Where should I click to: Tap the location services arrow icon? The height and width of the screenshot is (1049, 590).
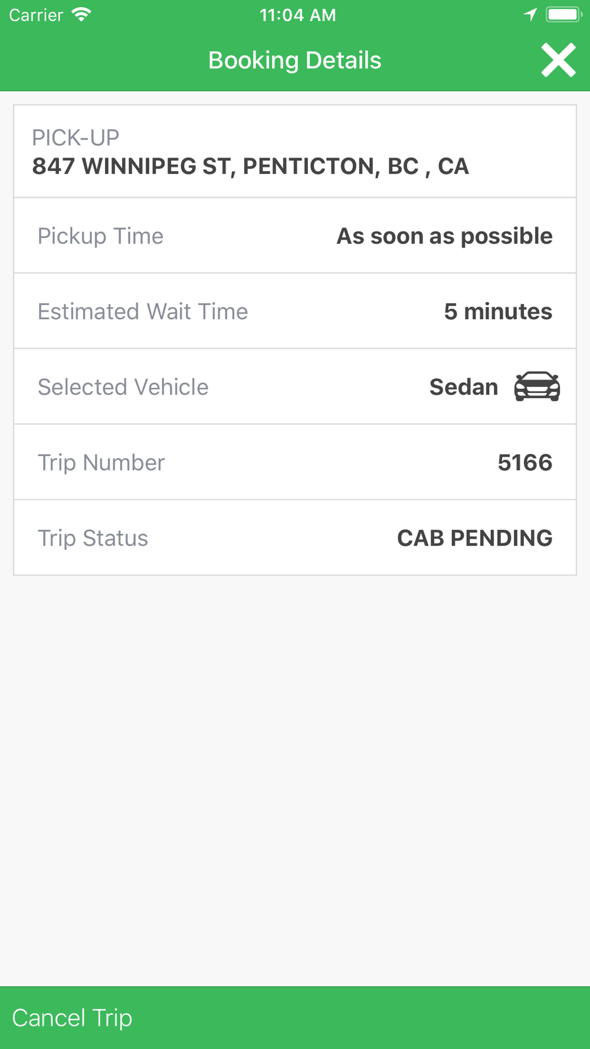tap(530, 15)
